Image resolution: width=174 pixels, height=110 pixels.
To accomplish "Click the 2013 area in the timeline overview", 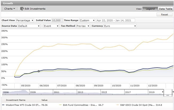I will point(80,92).
